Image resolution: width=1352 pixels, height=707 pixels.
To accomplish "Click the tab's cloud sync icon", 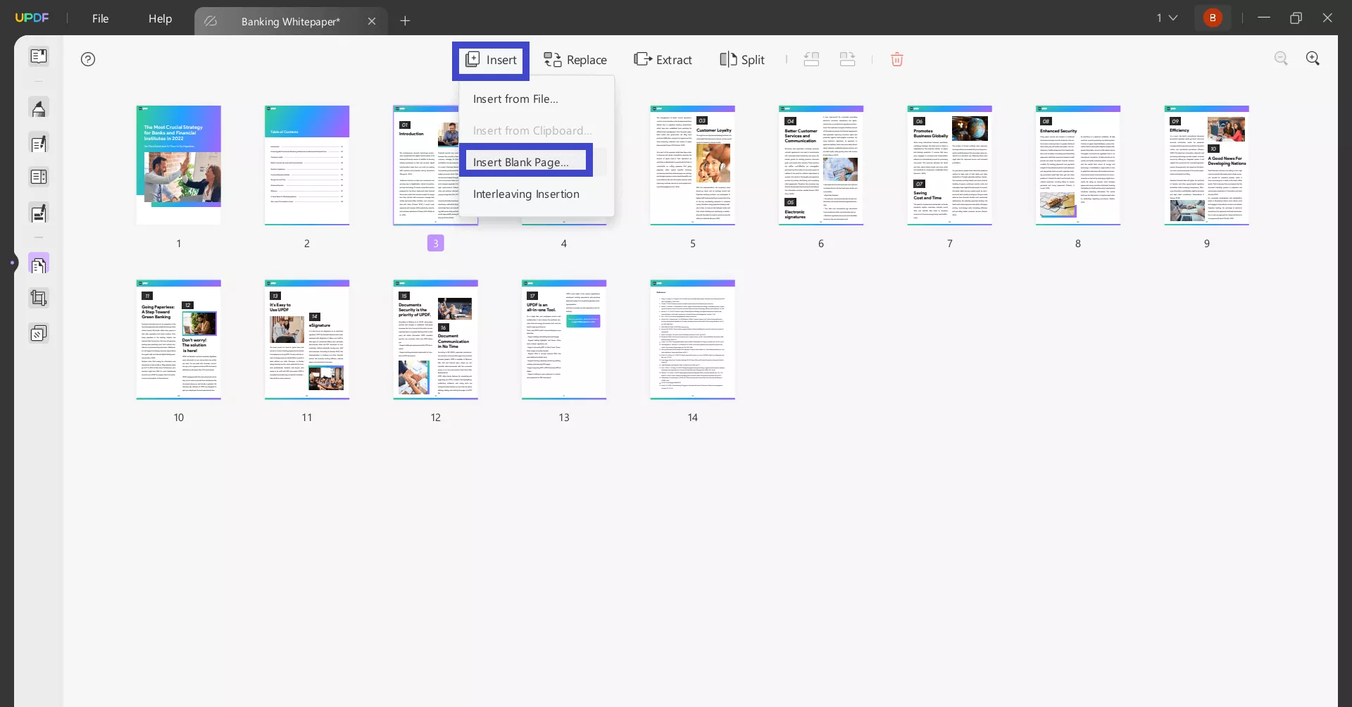I will pyautogui.click(x=211, y=22).
